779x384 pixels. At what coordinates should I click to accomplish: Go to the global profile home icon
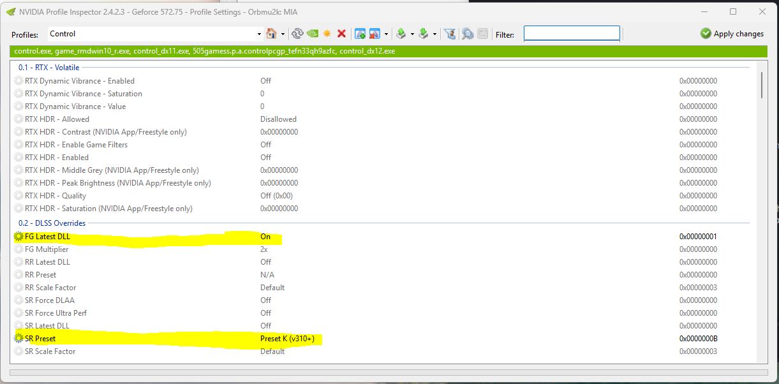click(272, 34)
